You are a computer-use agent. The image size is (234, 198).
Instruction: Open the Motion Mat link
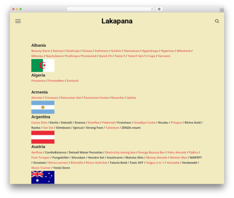click(178, 157)
